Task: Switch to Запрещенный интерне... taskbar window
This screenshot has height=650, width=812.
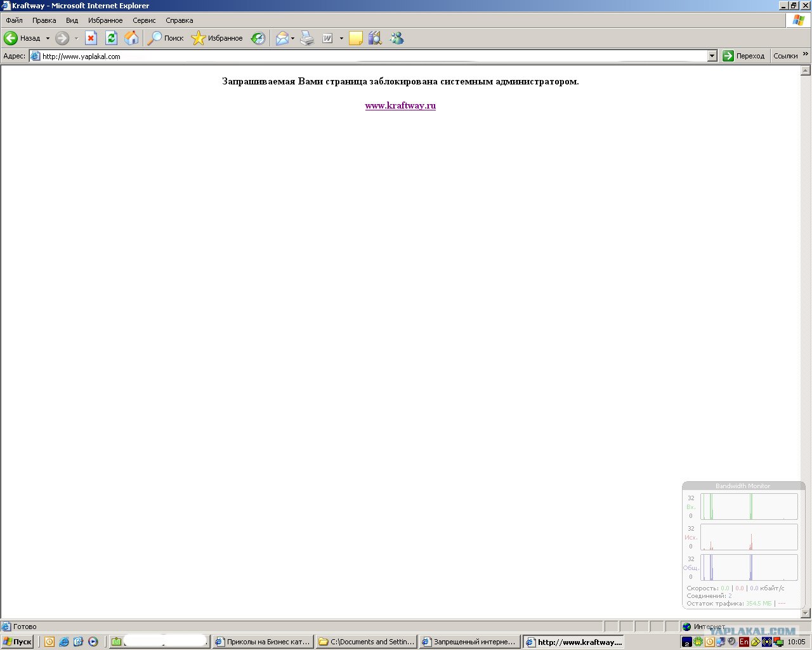Action: click(469, 642)
